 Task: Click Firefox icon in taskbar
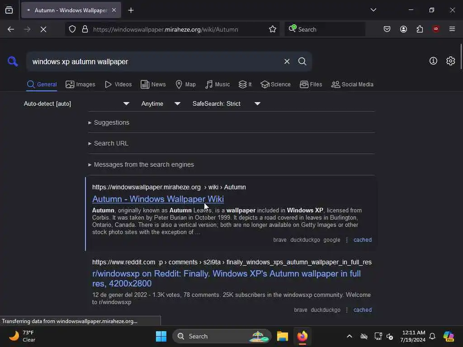coord(302,336)
